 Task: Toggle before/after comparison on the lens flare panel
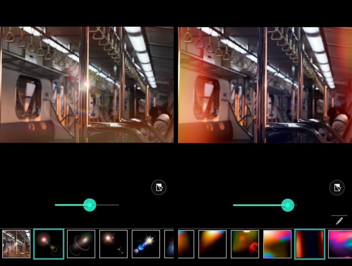click(x=159, y=187)
